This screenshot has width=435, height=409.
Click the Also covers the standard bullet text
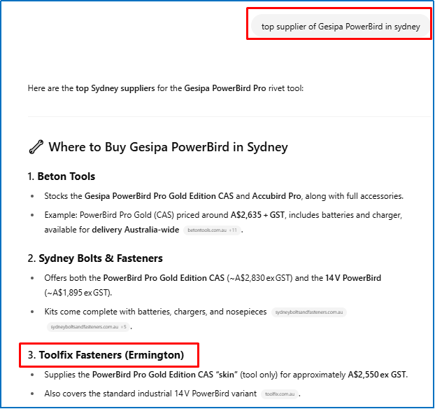point(150,394)
